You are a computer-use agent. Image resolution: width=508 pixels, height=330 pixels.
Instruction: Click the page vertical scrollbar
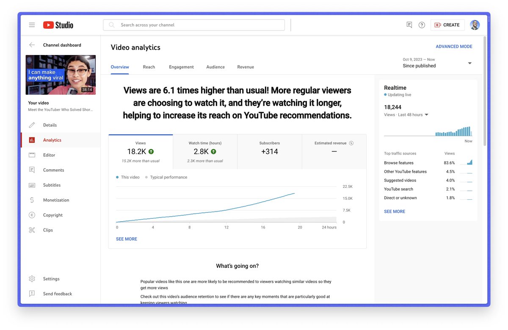point(485,91)
